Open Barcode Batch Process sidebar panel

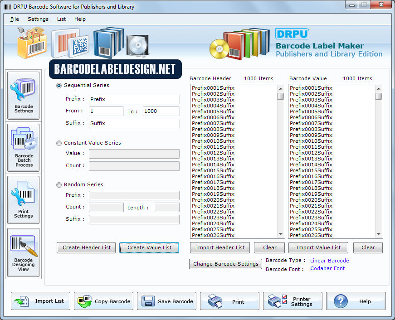[24, 148]
